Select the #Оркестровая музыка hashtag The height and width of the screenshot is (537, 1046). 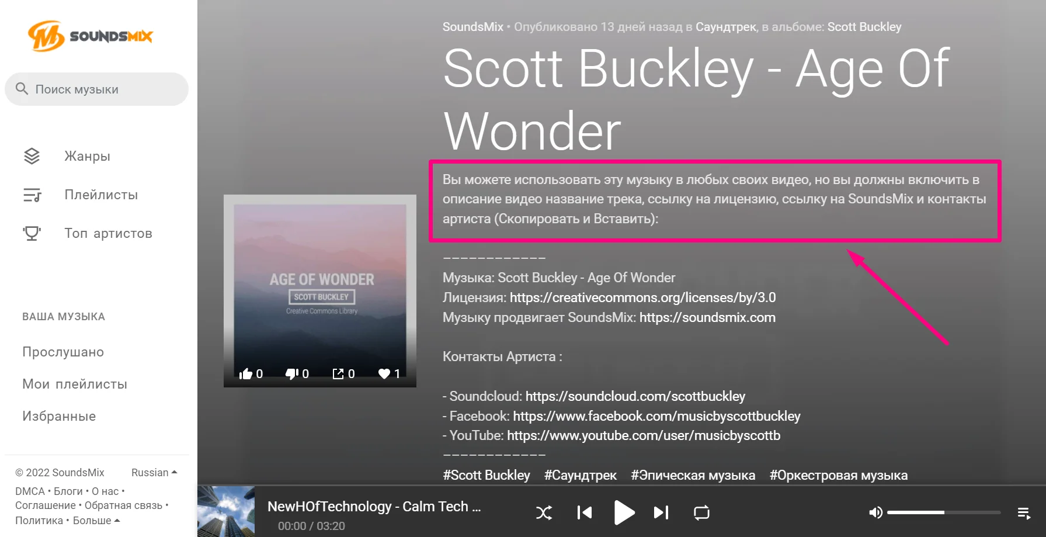[839, 475]
